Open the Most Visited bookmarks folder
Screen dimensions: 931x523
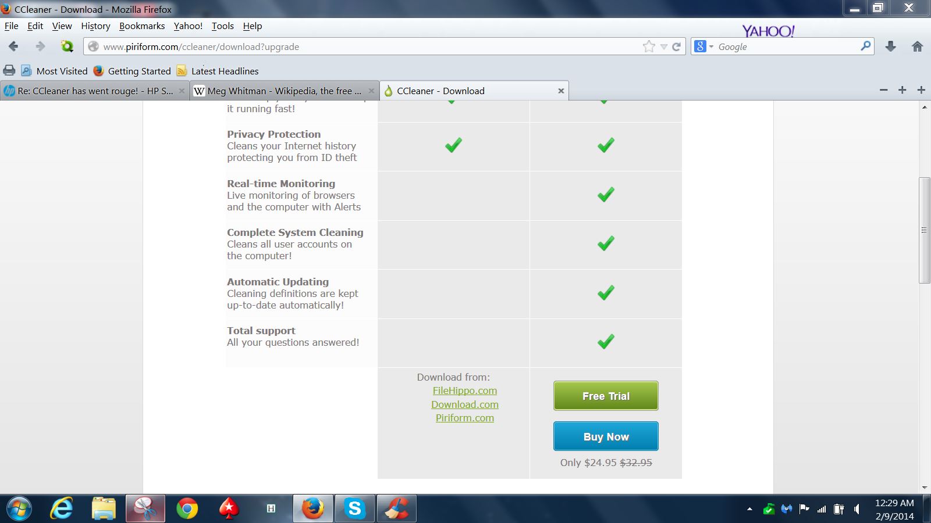click(54, 71)
